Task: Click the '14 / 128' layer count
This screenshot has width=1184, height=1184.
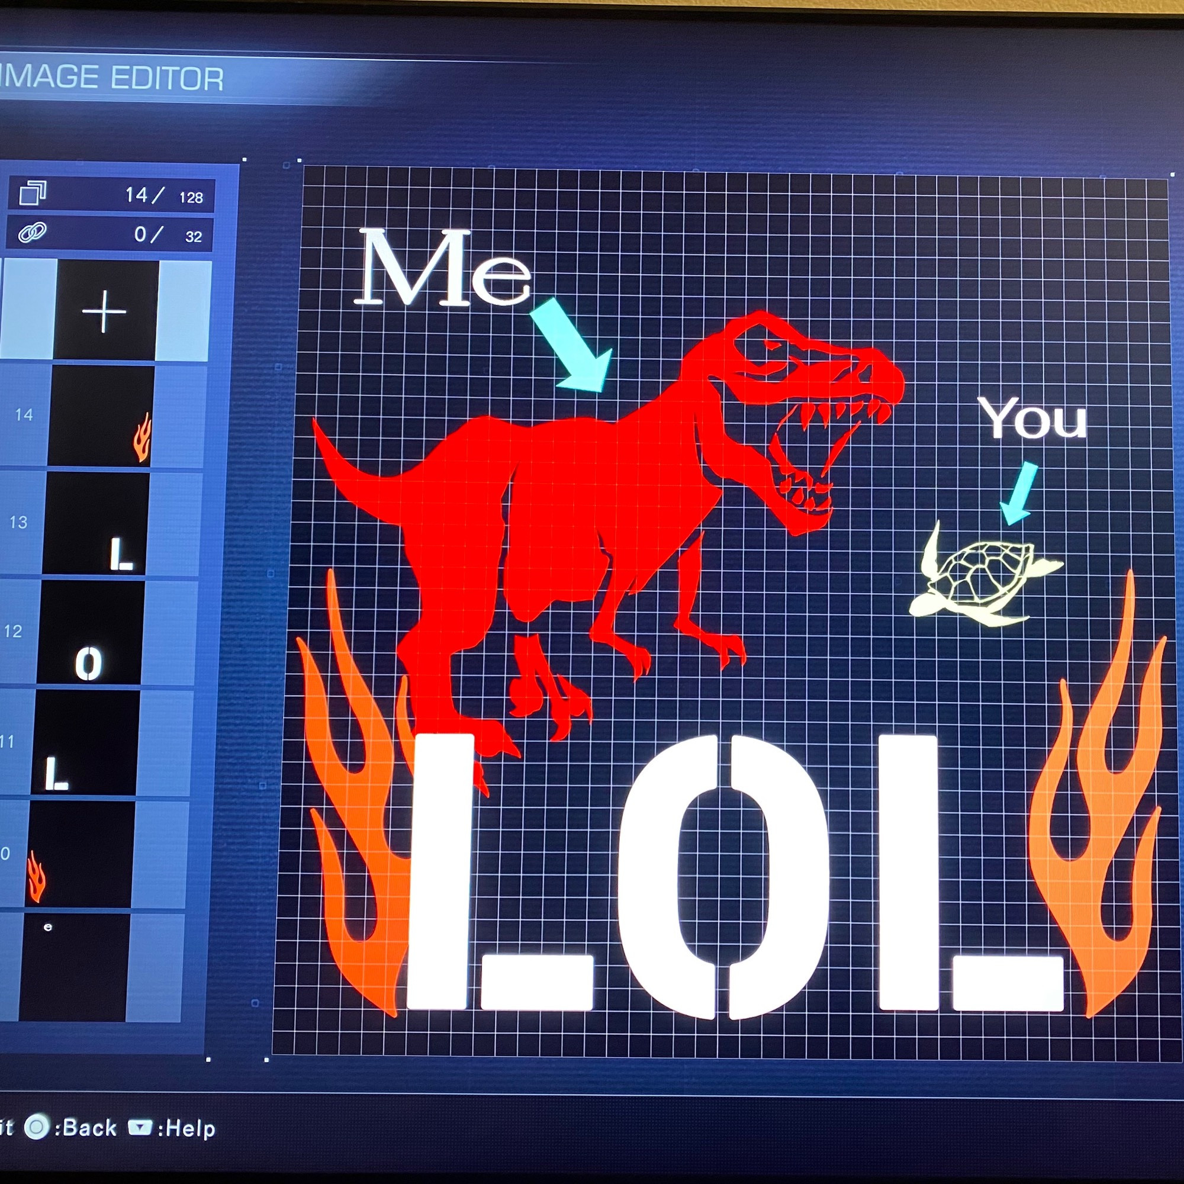Action: click(x=163, y=196)
